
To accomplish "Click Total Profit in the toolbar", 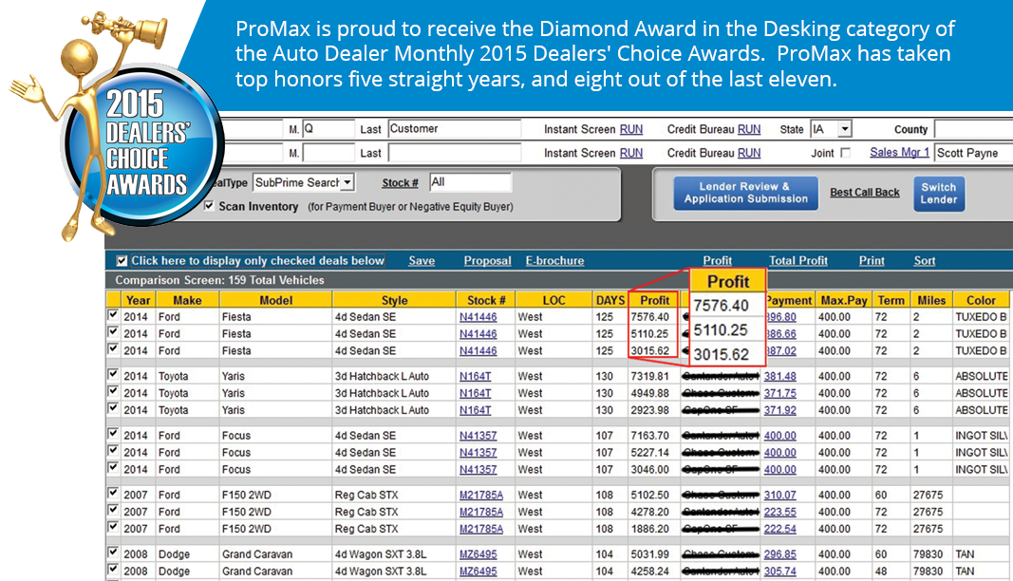I will [797, 260].
